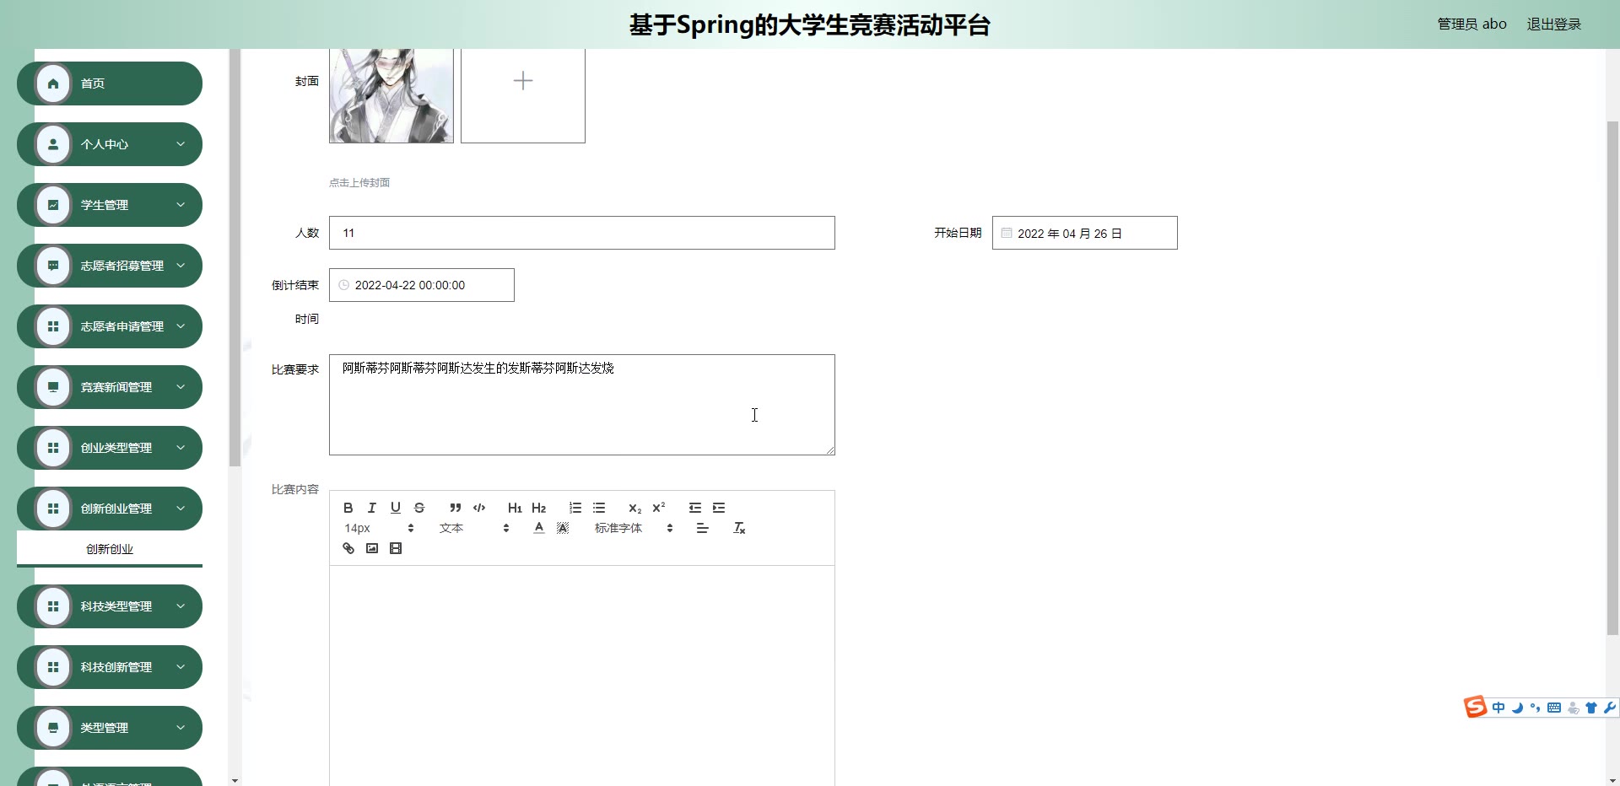Image resolution: width=1620 pixels, height=786 pixels.
Task: Expand the 个人中心 menu chevron
Action: click(x=181, y=144)
